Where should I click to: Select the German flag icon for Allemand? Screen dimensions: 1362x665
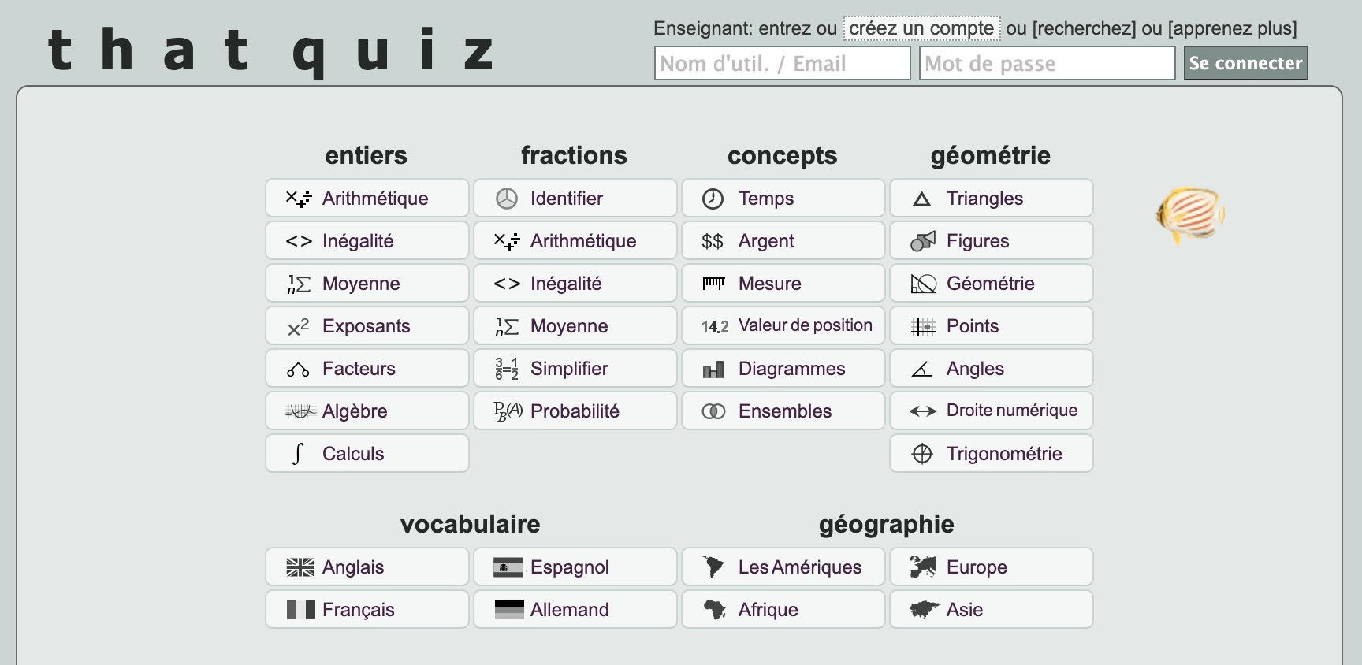508,609
